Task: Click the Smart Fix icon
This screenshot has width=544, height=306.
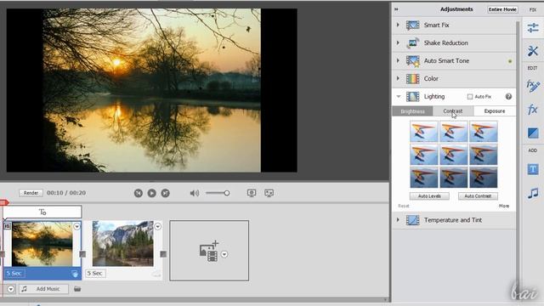Action: (412, 25)
